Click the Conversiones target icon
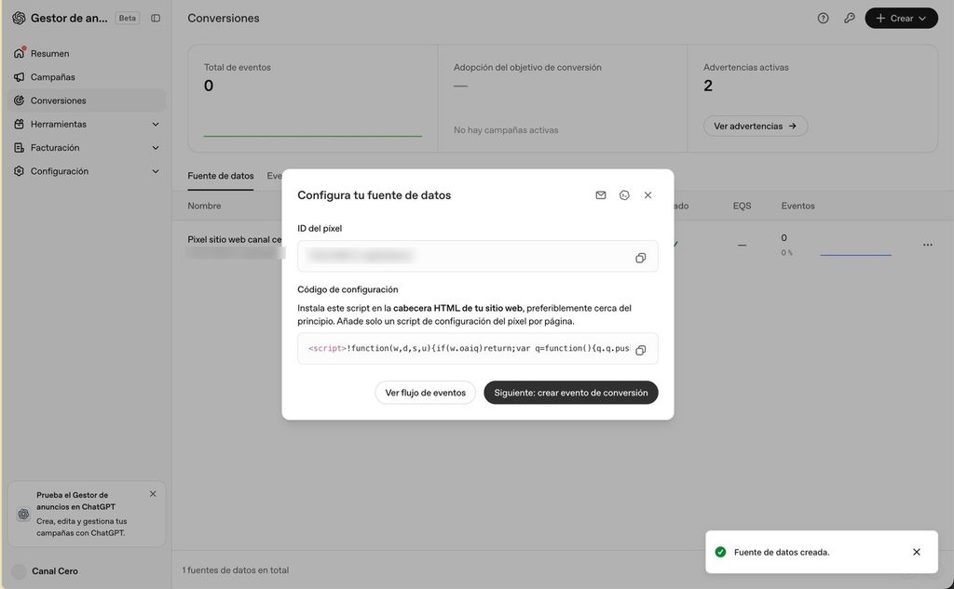The width and height of the screenshot is (954, 589). [x=19, y=100]
